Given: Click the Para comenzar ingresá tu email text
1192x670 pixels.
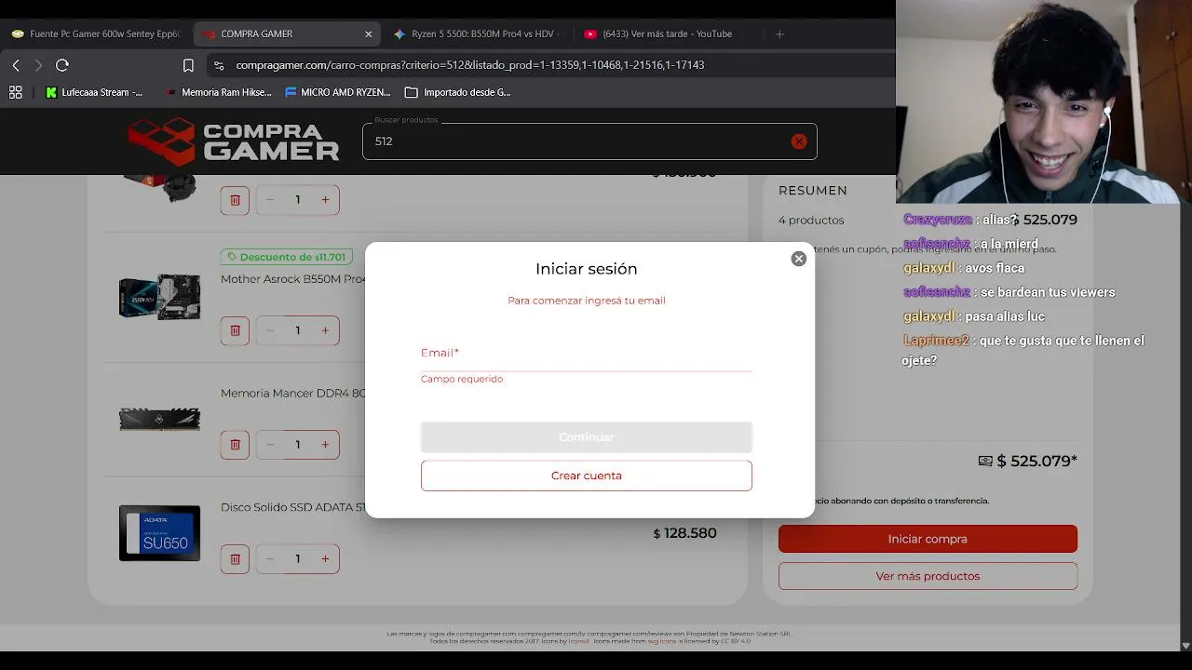Looking at the screenshot, I should point(587,301).
